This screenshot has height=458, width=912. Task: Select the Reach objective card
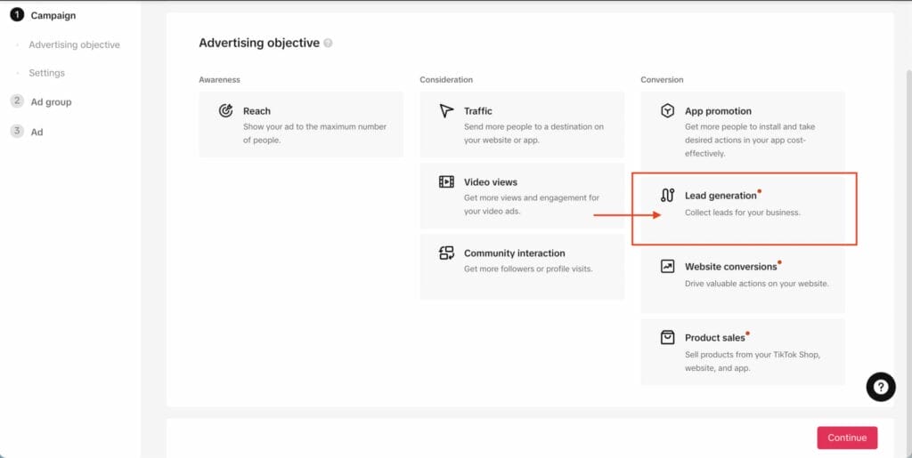[301, 125]
